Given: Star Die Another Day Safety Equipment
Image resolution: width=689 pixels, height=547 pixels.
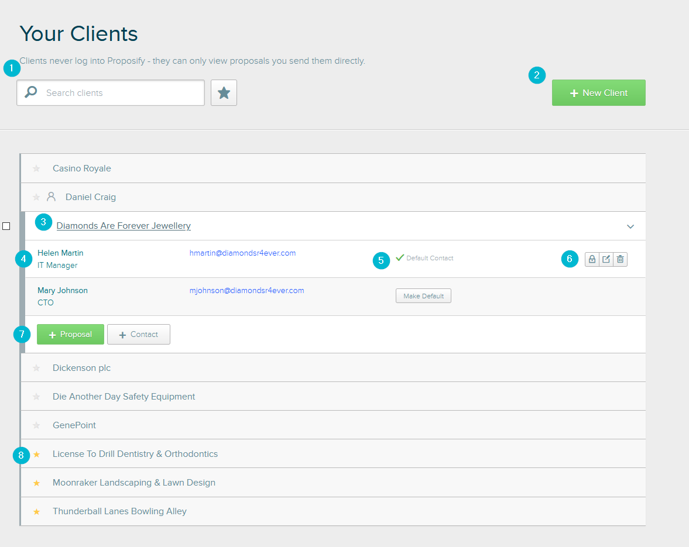Looking at the screenshot, I should tap(36, 397).
